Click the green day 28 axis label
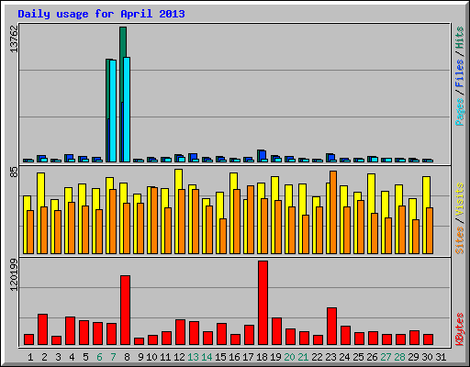The height and width of the screenshot is (367, 470). coord(399,357)
